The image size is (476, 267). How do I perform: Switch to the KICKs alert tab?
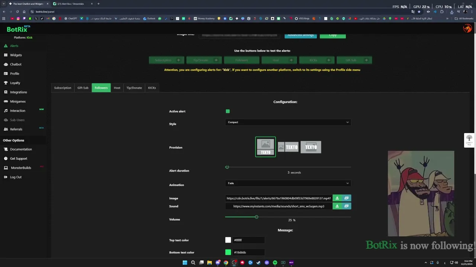tap(152, 88)
